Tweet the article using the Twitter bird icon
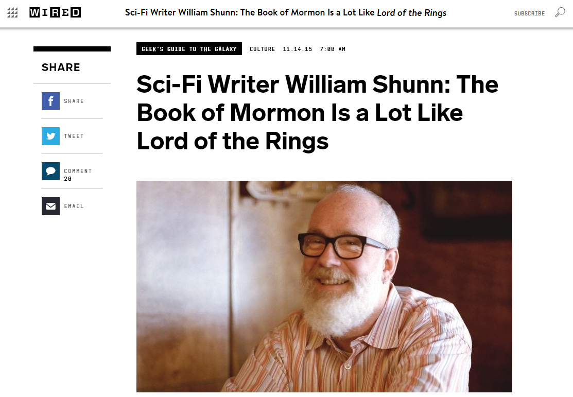The width and height of the screenshot is (573, 397). pos(50,136)
